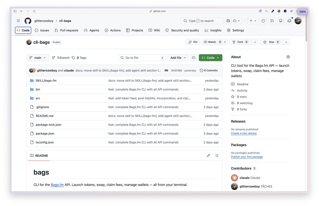Open the README outline list icon
Viewport: 319px width, 206px height.
(217, 156)
